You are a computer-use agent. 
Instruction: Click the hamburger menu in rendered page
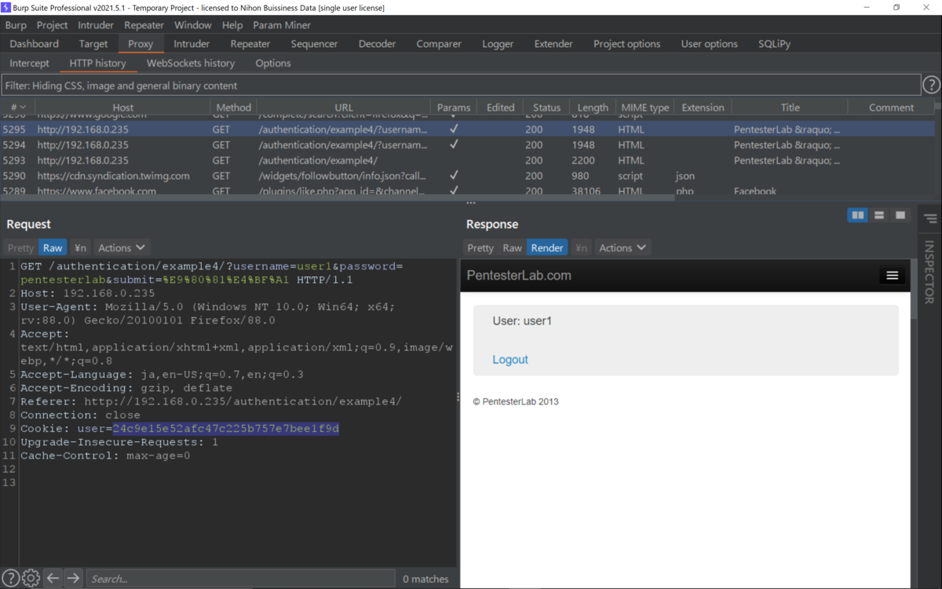[x=892, y=276]
